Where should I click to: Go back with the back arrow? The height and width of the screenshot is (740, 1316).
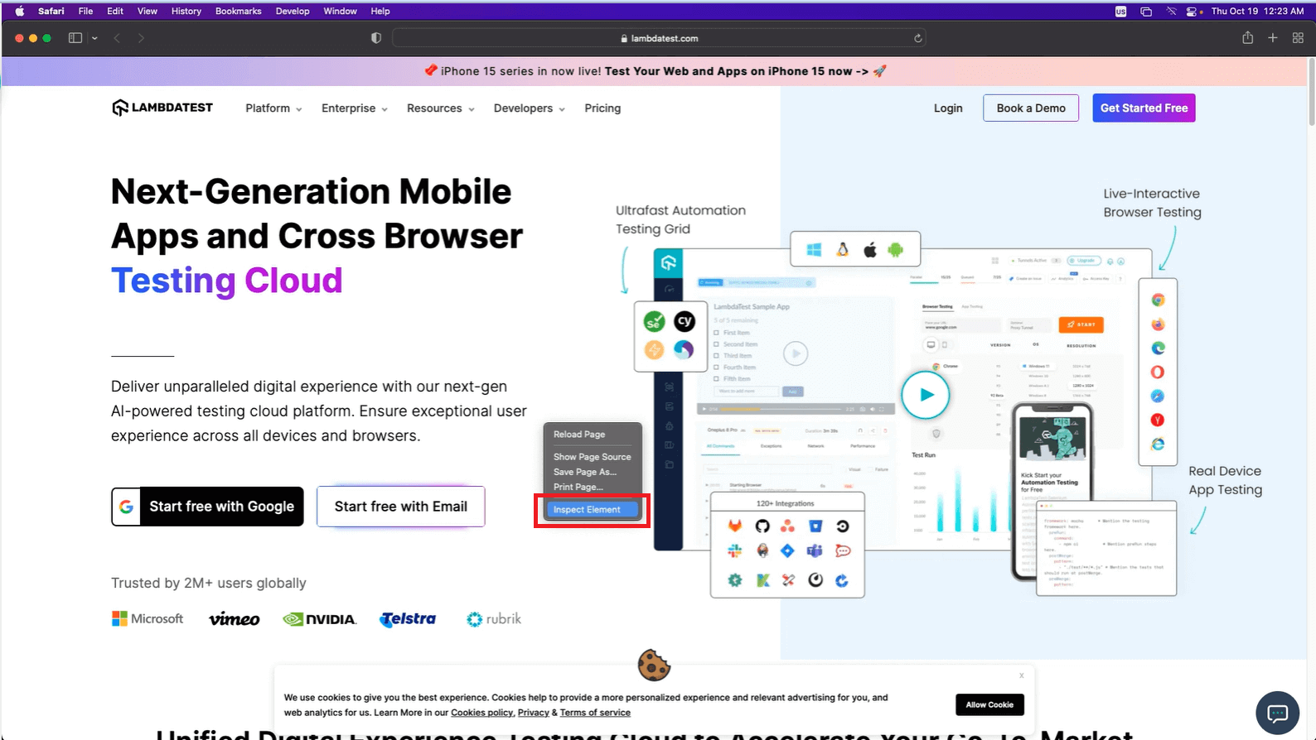[117, 38]
